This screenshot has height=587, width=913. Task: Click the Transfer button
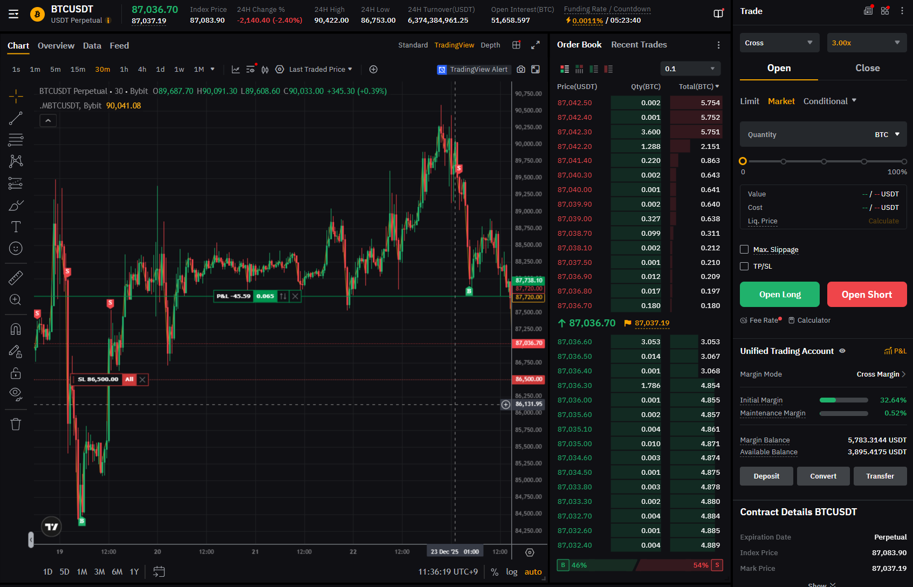tap(880, 476)
